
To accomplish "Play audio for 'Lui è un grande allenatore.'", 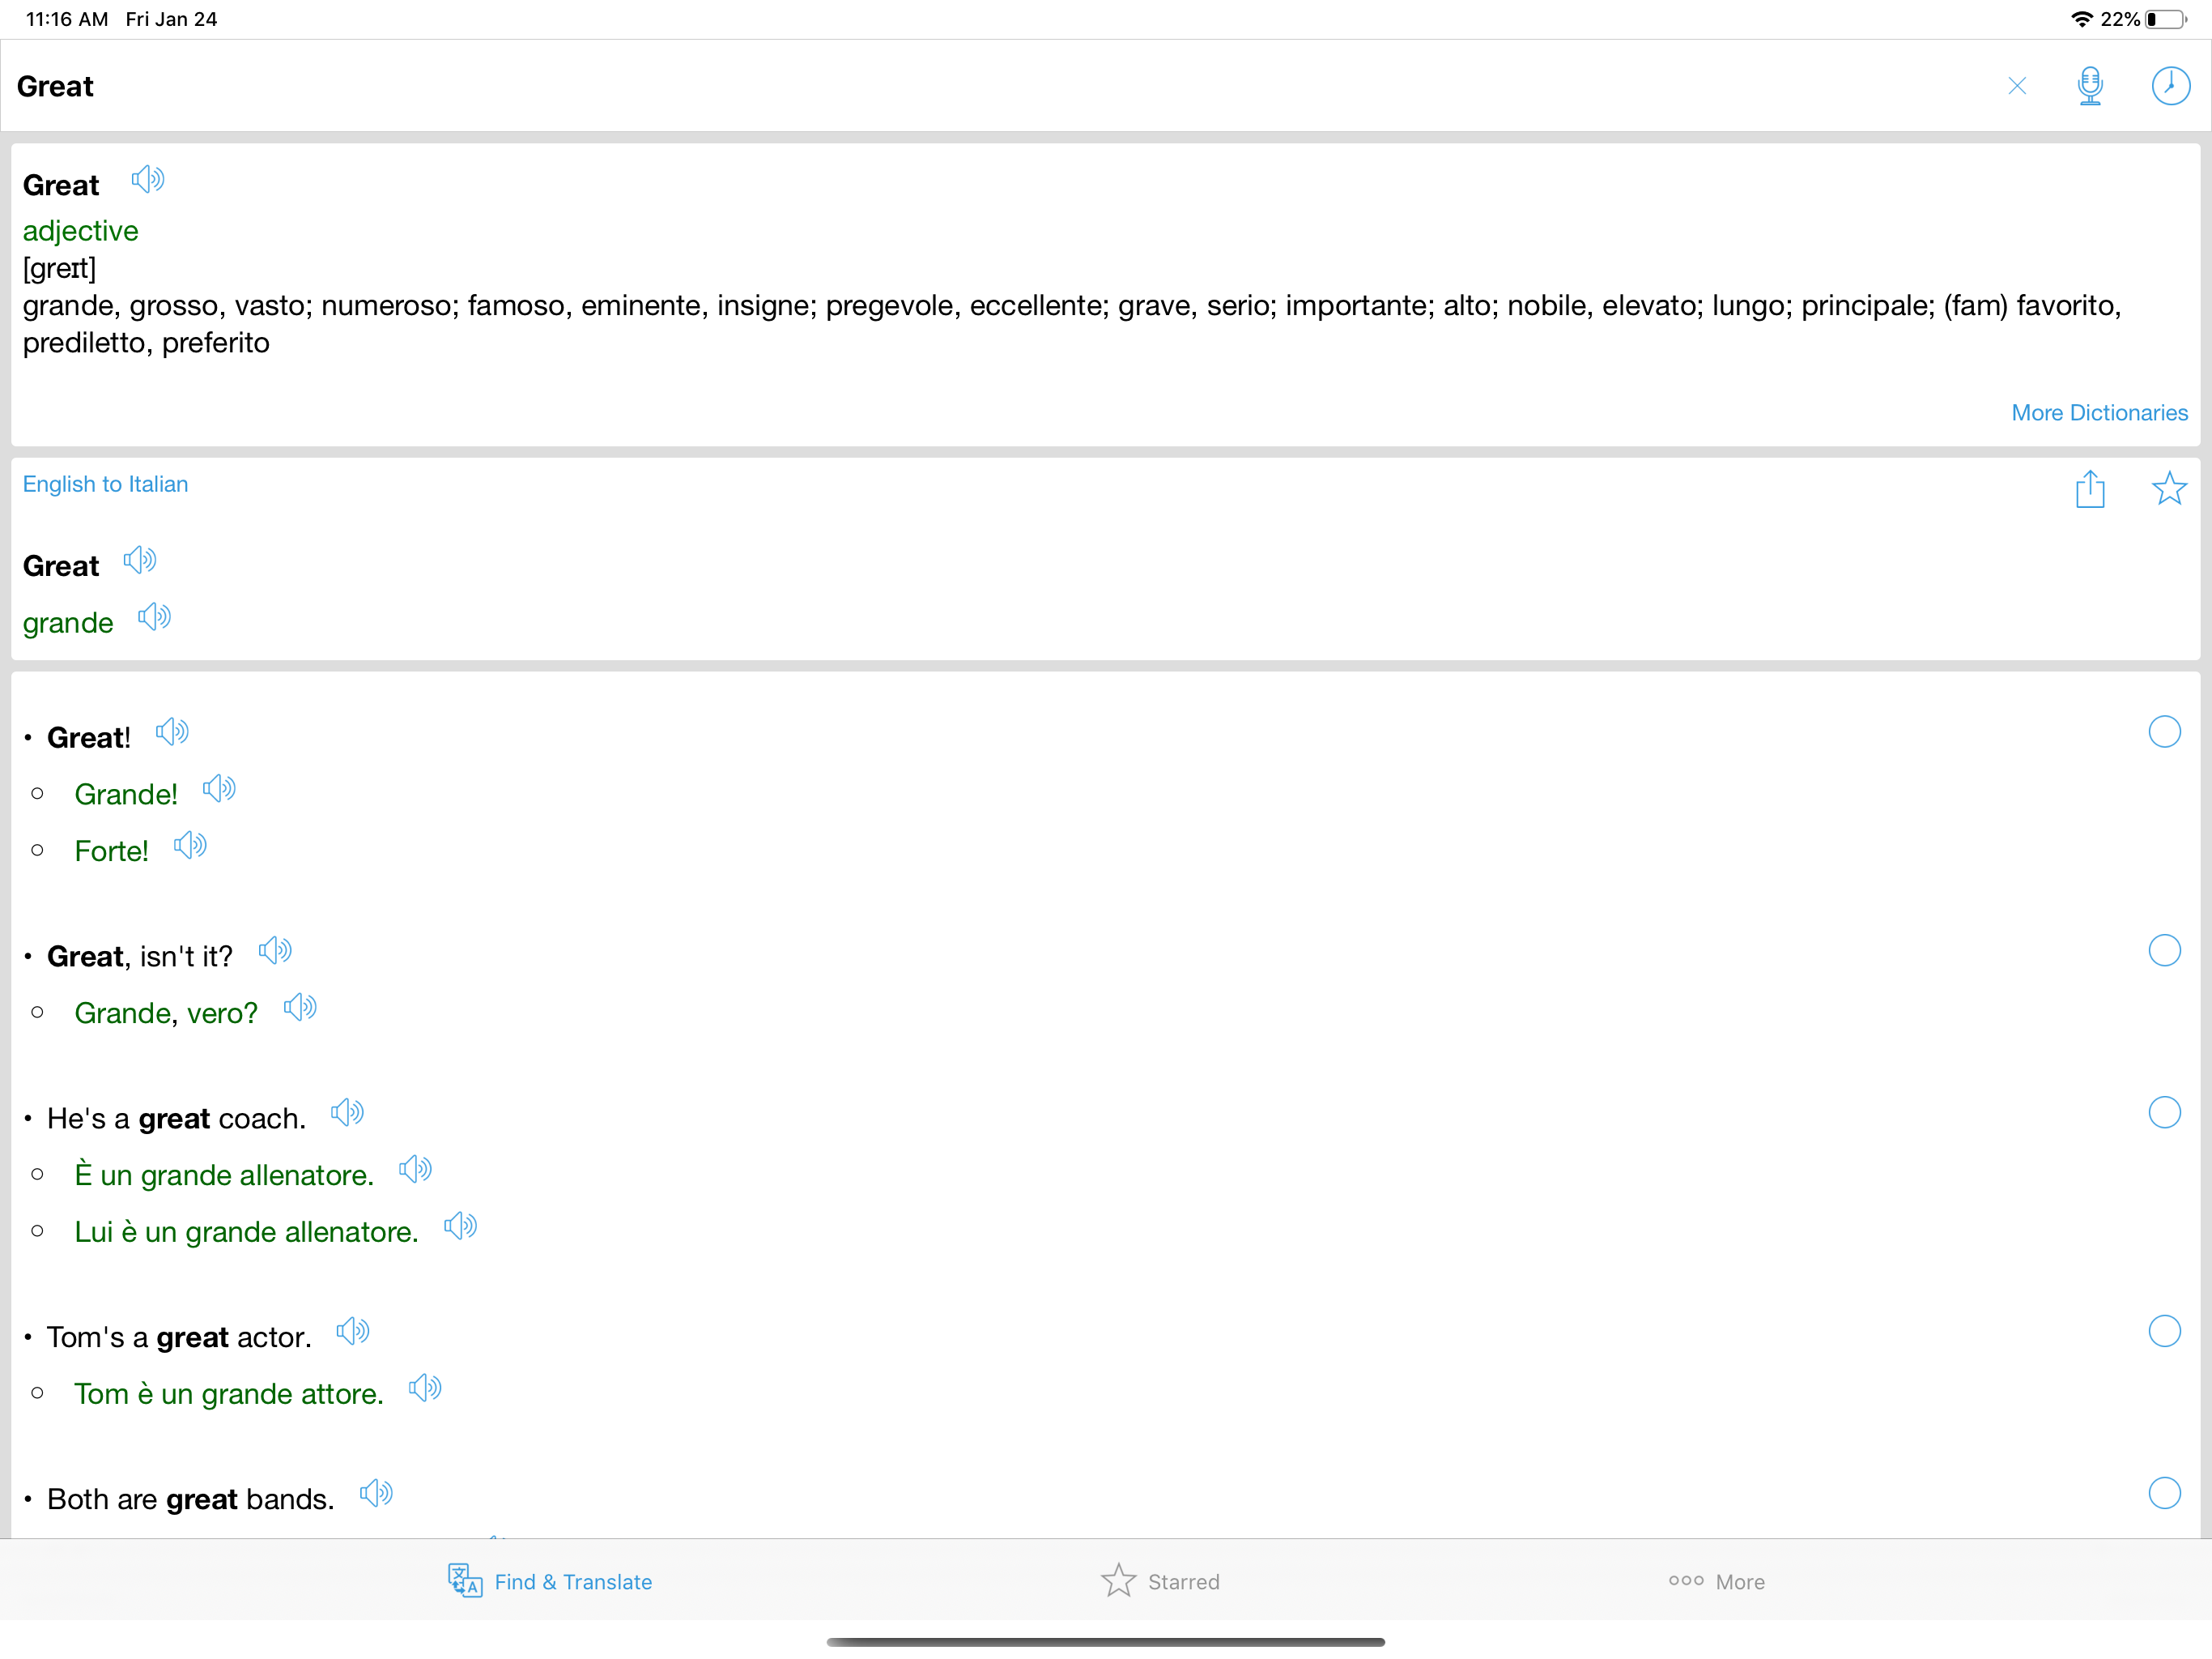I will 460,1226.
